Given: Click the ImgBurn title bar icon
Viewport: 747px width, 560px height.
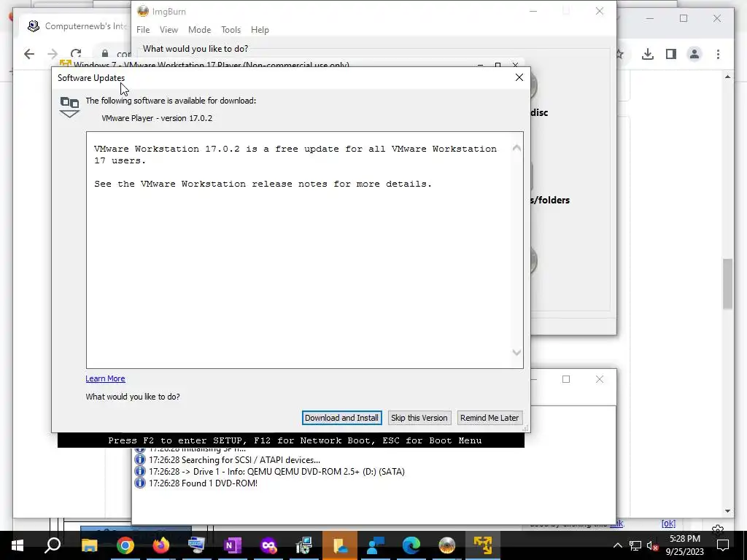Looking at the screenshot, I should [143, 11].
